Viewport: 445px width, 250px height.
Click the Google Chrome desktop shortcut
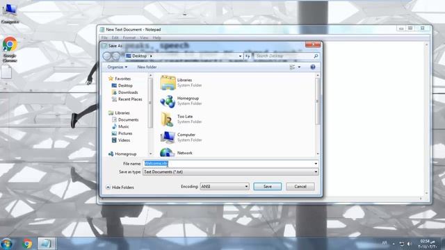10,49
